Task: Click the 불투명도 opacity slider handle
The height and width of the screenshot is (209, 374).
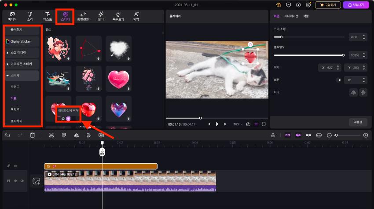Action: [343, 55]
